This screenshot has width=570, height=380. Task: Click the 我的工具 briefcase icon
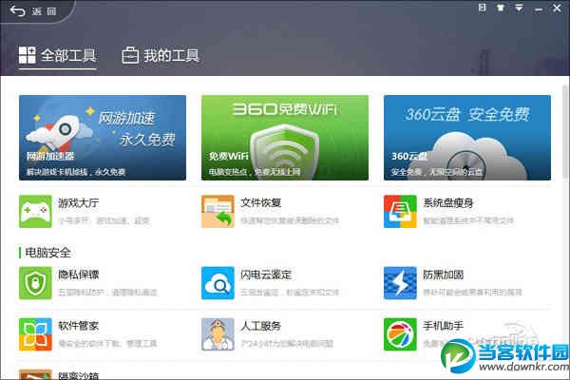(x=130, y=56)
